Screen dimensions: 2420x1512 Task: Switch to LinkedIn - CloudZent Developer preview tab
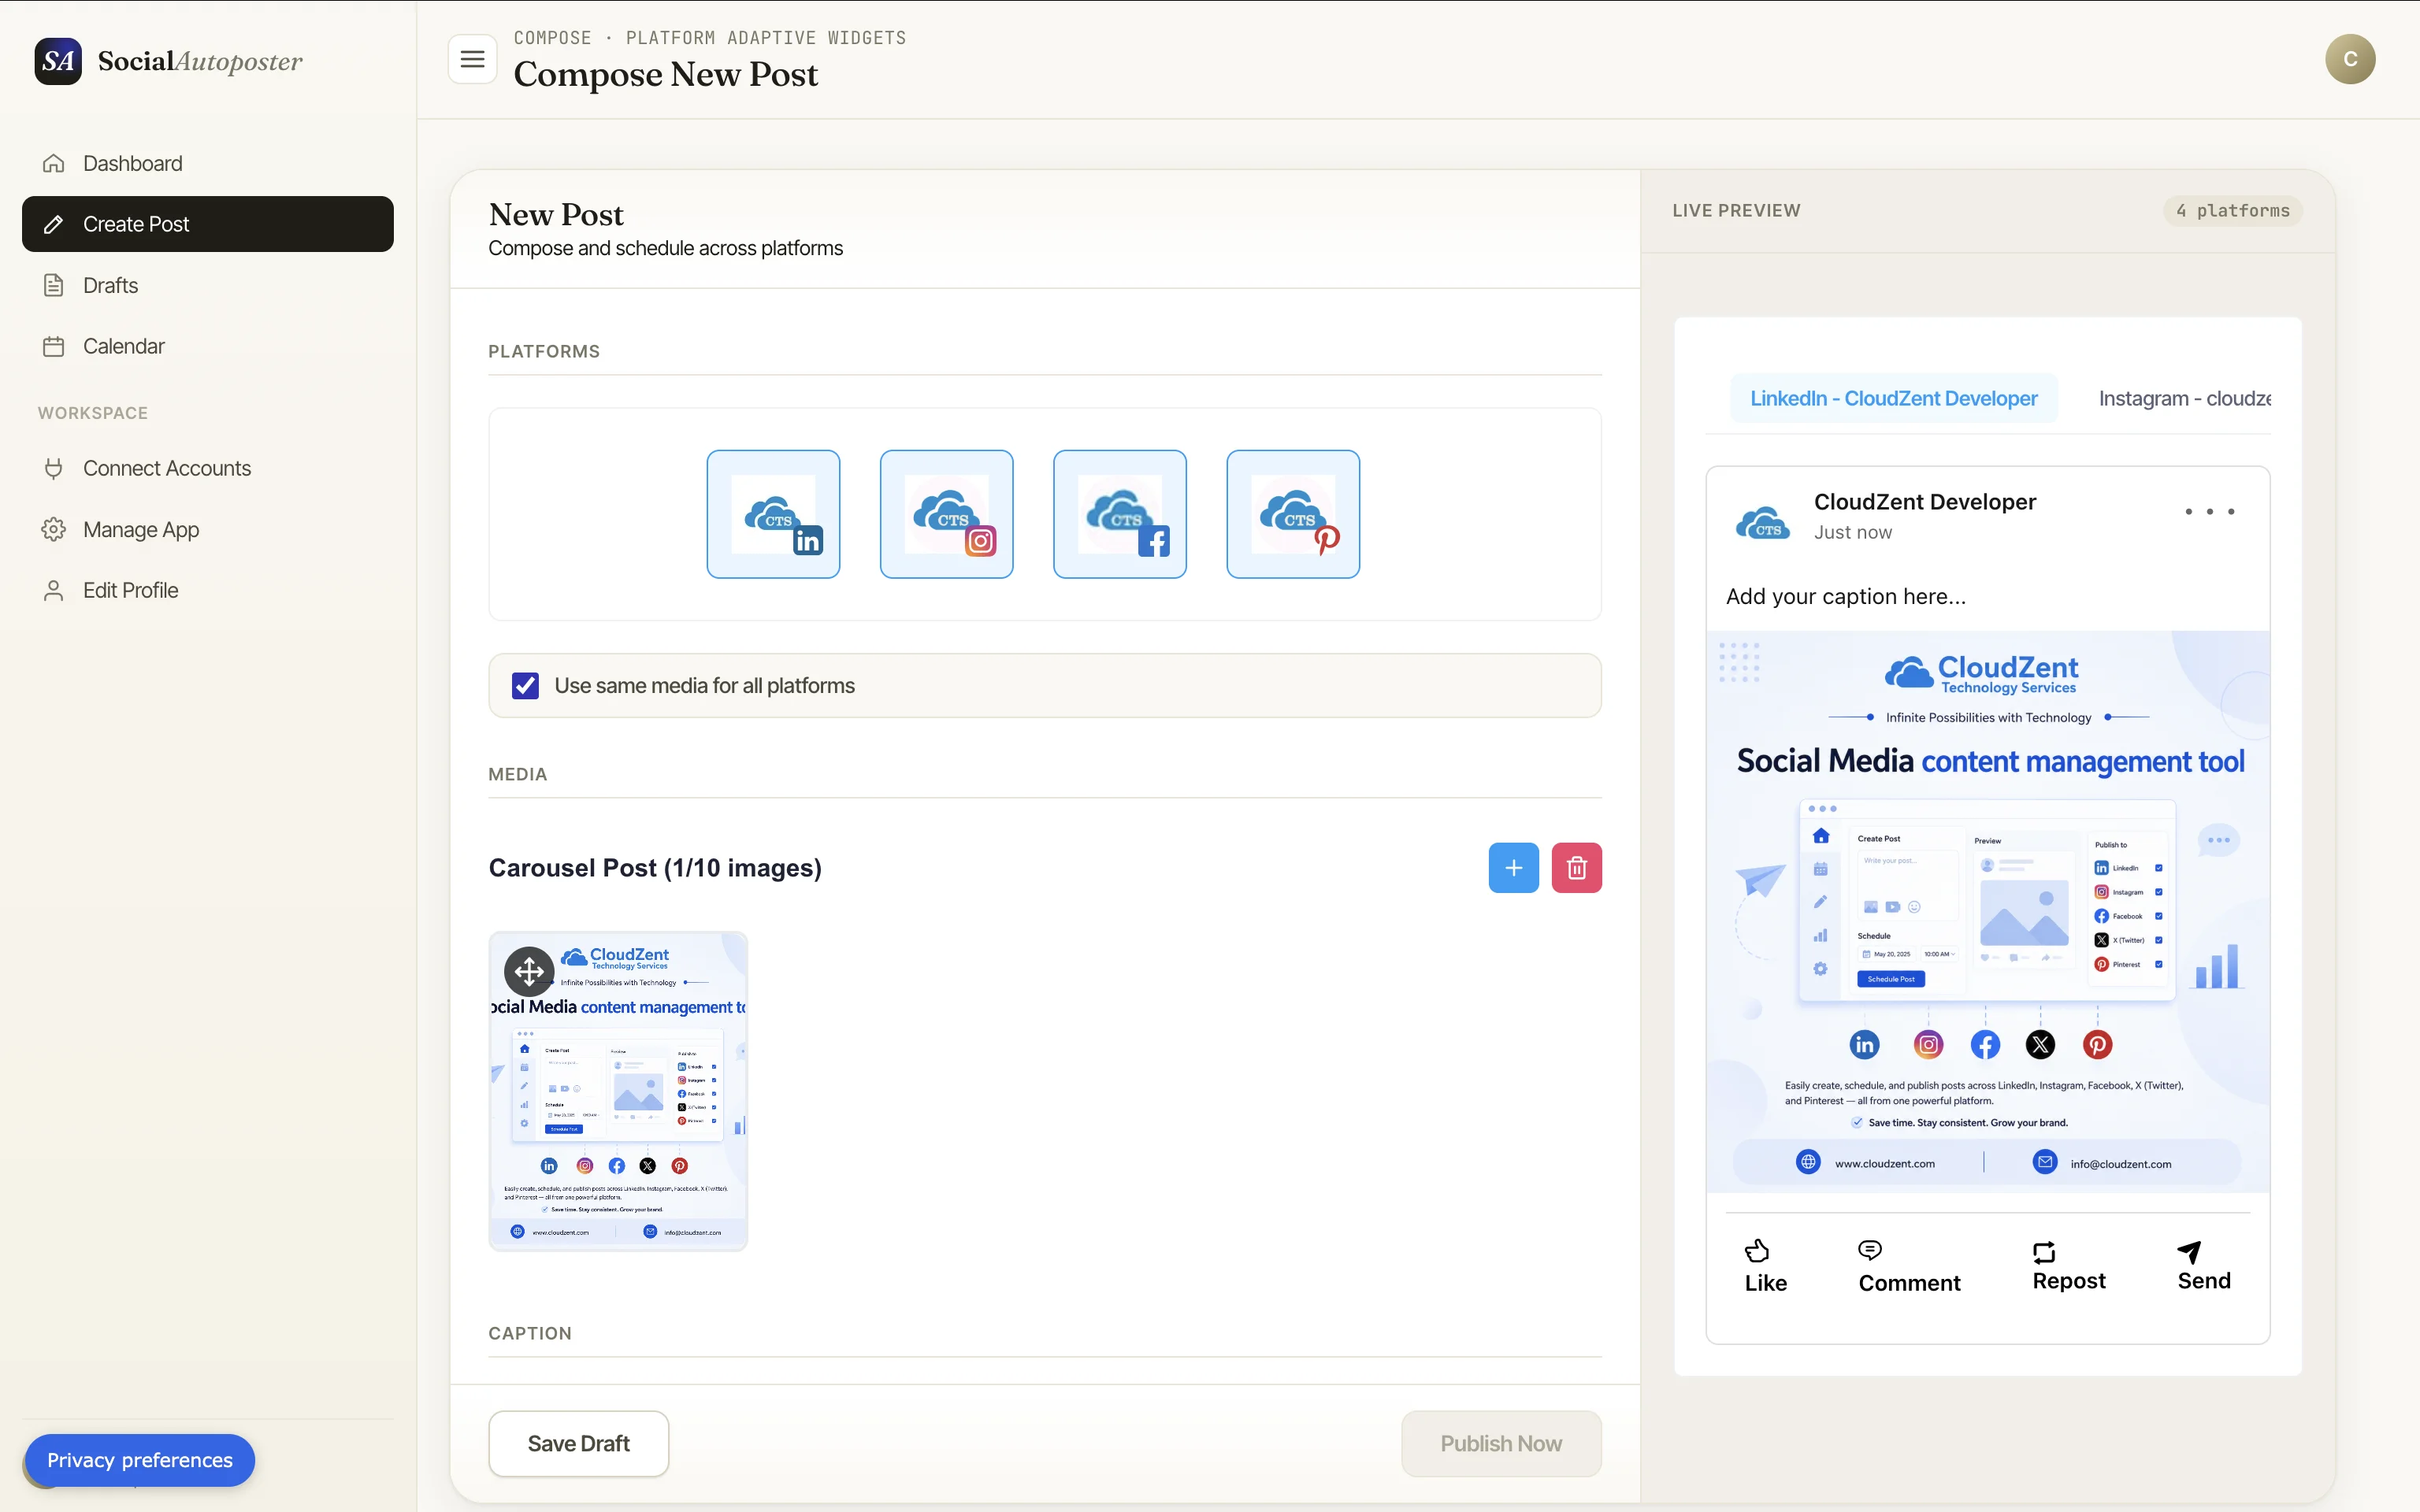(1894, 398)
